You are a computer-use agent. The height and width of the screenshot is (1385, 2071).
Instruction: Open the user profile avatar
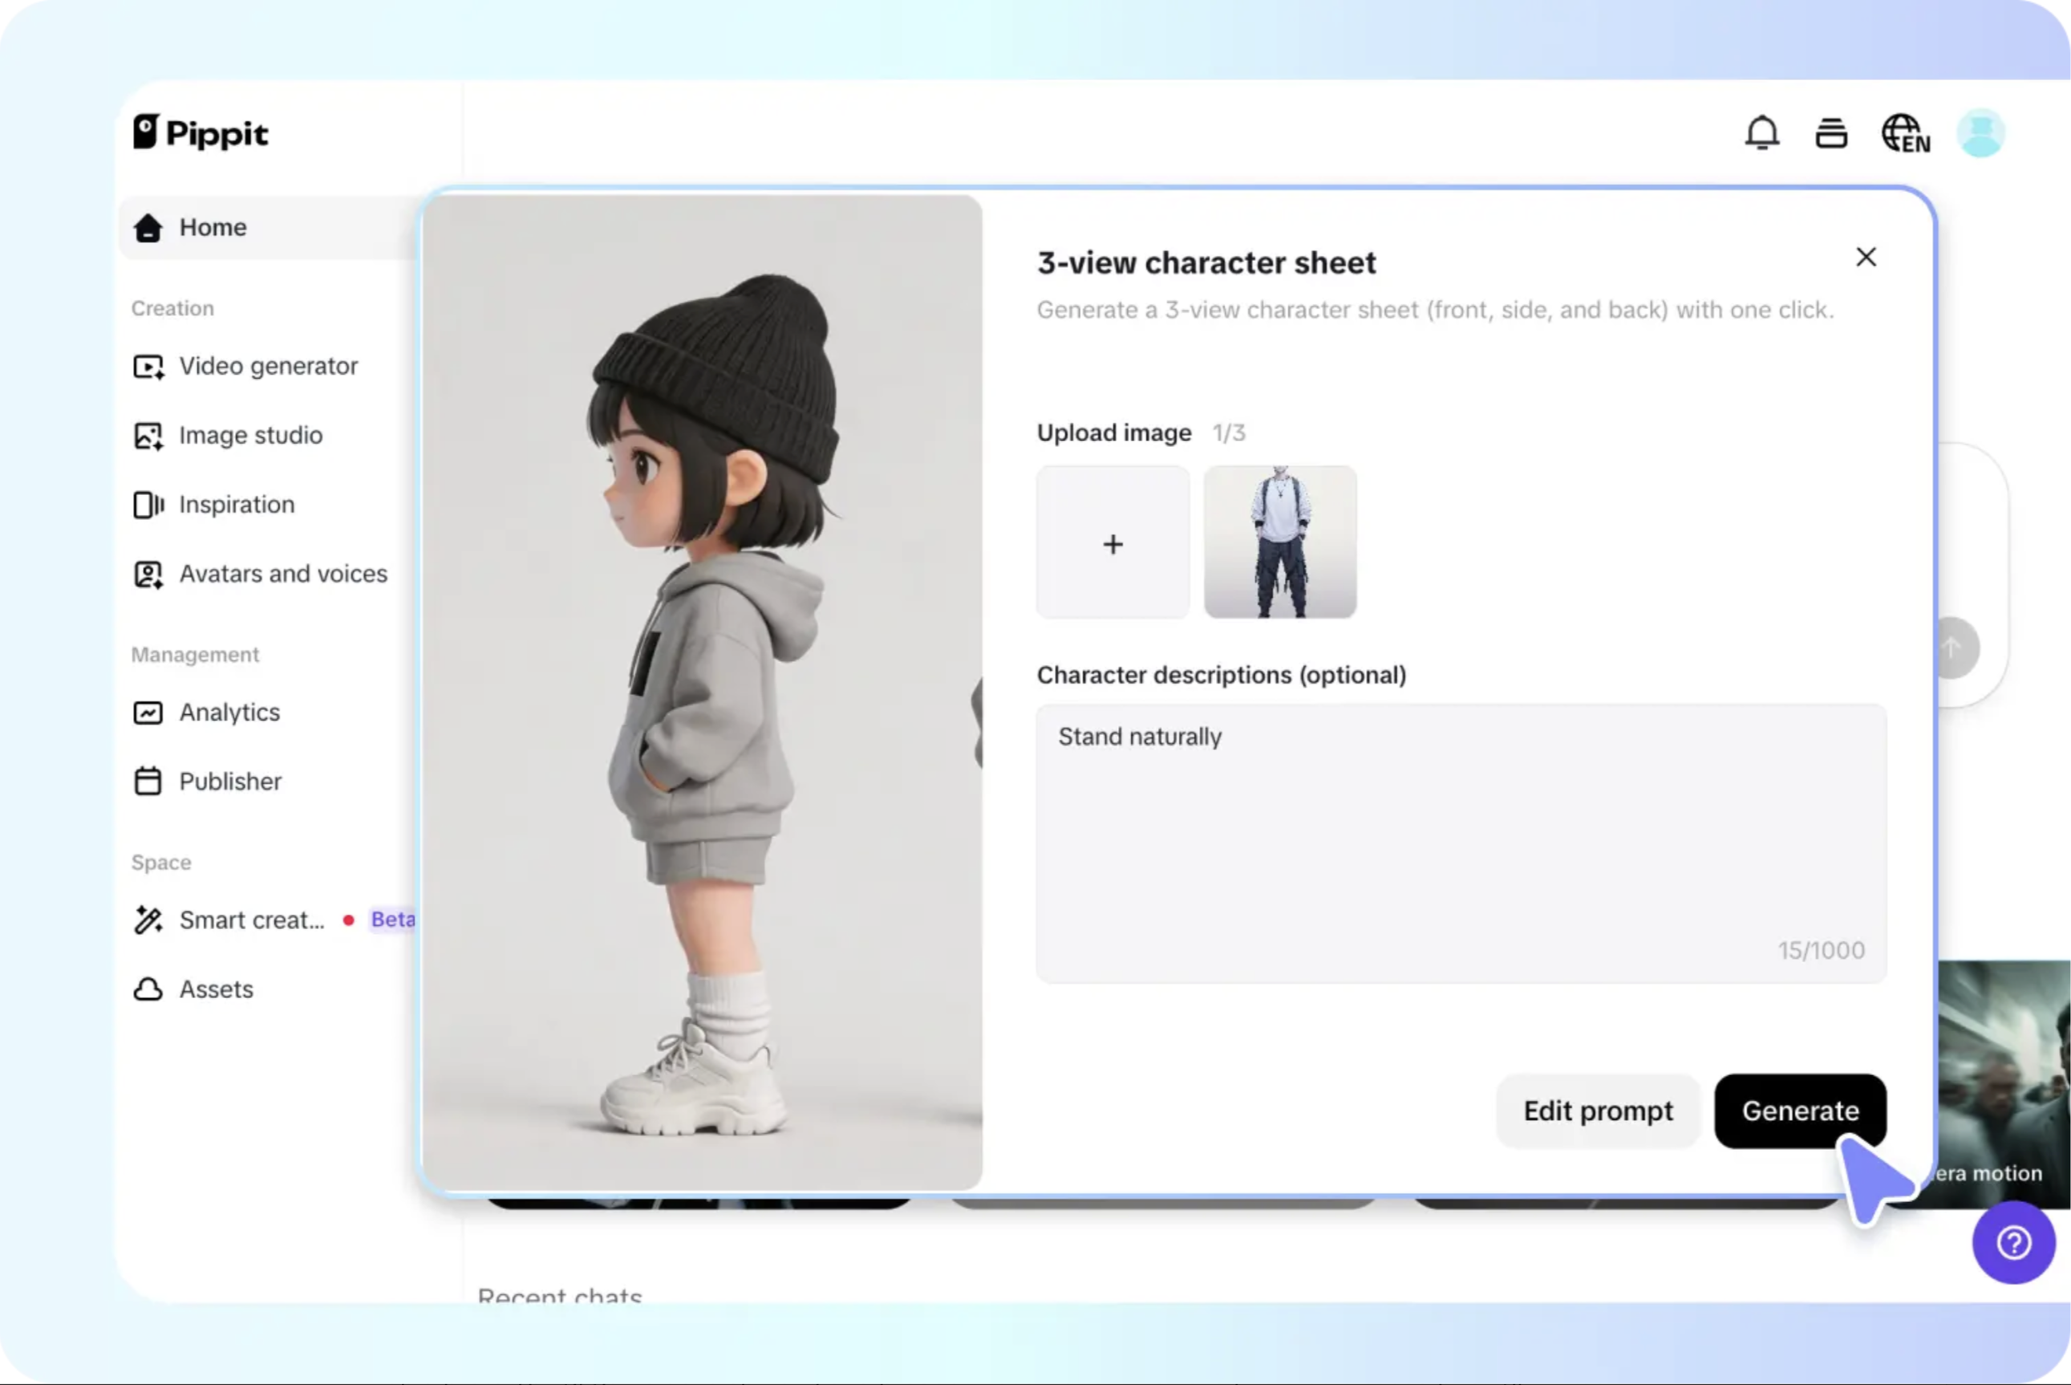(x=1981, y=133)
